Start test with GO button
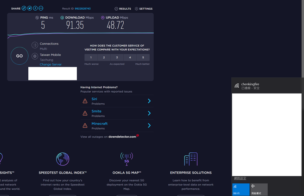The image size is (304, 196). [19, 56]
